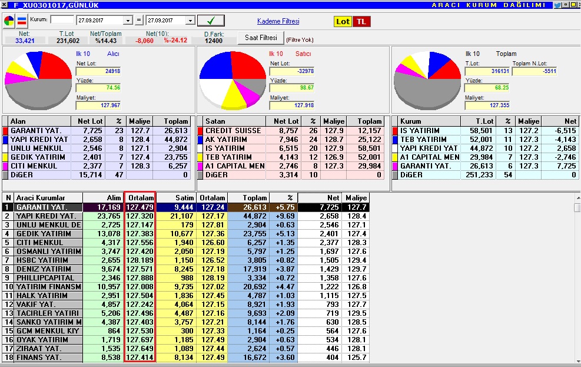The image size is (581, 367).
Task: Select the AK YATIRIM row in Satan table
Action: (x=291, y=140)
